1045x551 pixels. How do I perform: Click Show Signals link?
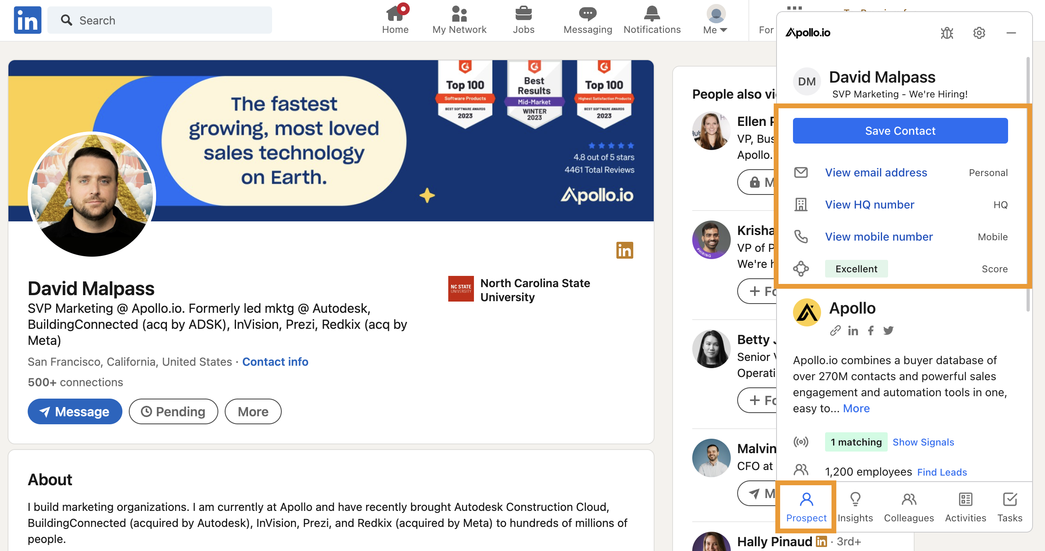[x=923, y=442]
